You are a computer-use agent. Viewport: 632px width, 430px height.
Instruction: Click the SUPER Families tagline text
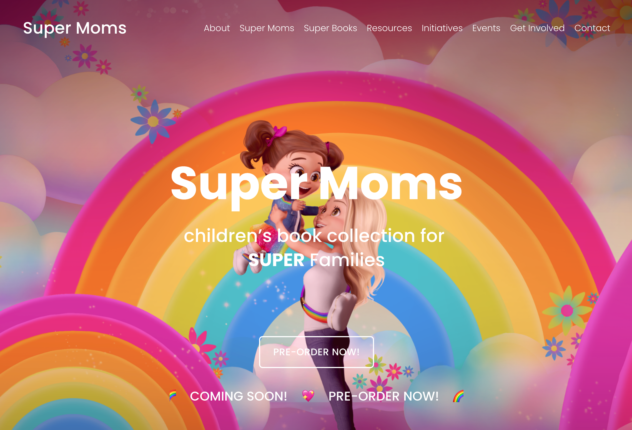317,260
